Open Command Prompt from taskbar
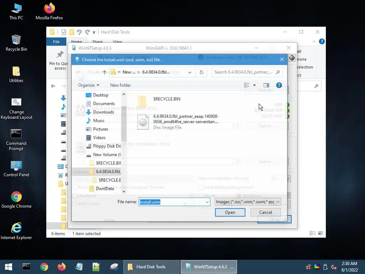365x274 pixels. [26, 267]
